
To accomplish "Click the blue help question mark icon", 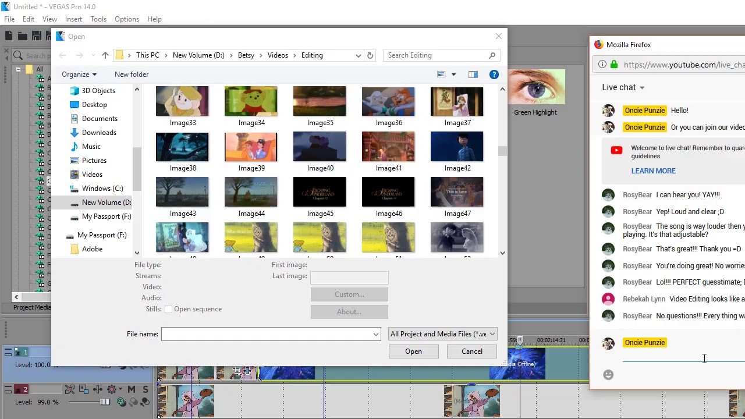I will click(494, 74).
